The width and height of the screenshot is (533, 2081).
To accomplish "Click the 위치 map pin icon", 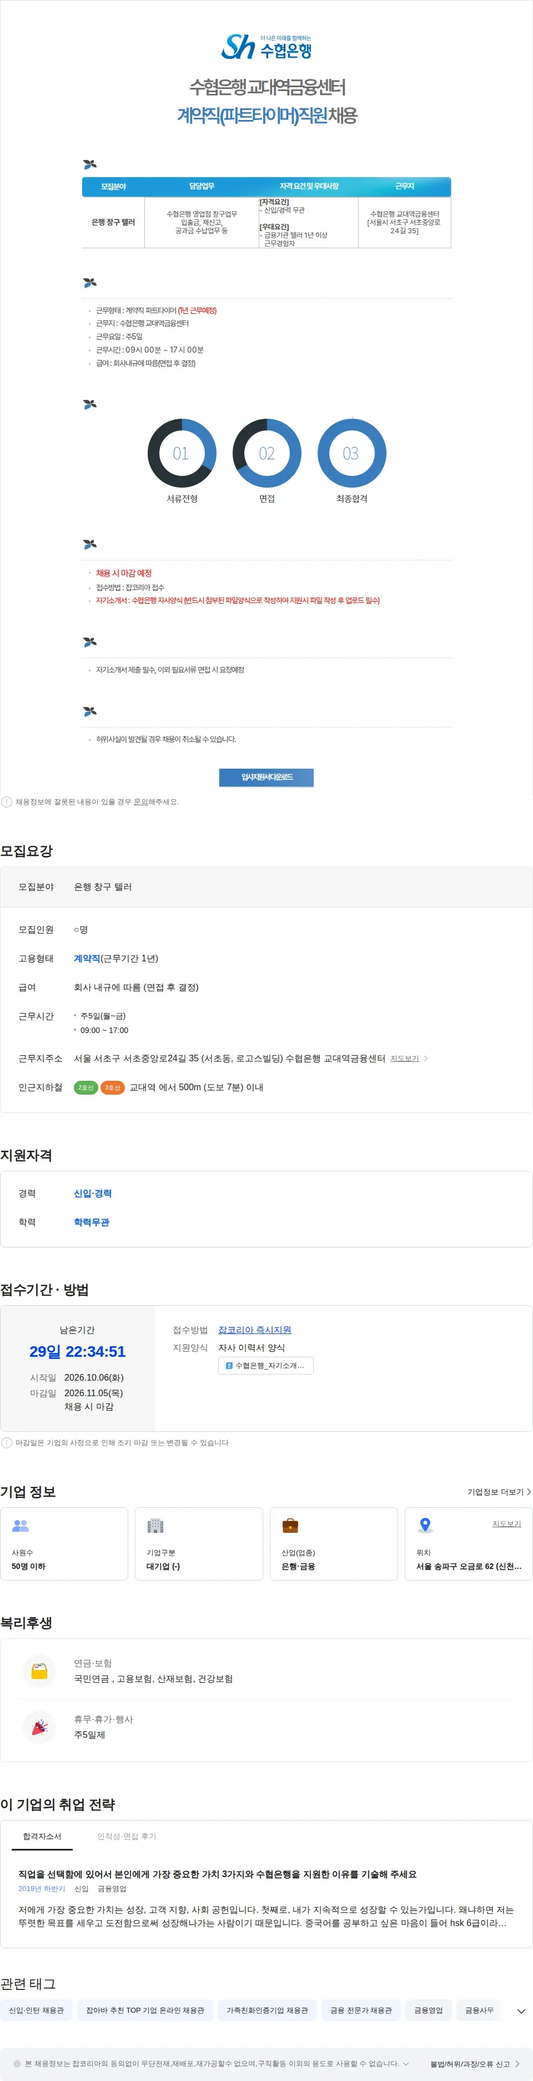I will (x=425, y=1525).
